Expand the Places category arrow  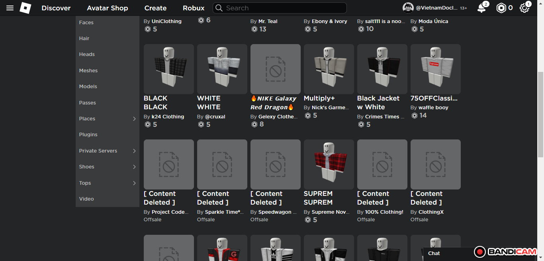pyautogui.click(x=134, y=119)
